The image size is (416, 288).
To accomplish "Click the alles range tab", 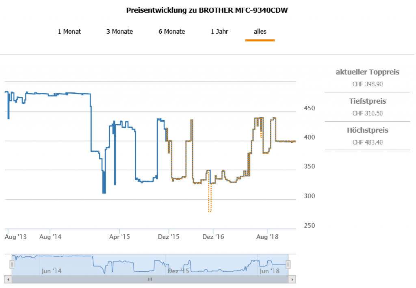I will click(x=260, y=31).
